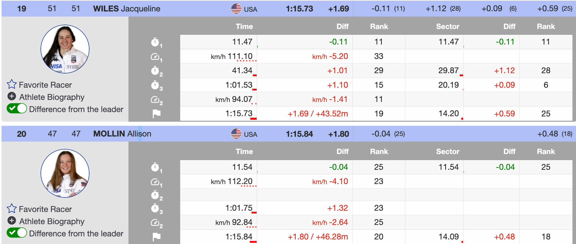Image resolution: width=576 pixels, height=244 pixels.
Task: Click the star icon beside Wiles' Favorite Racer
Action: click(x=12, y=84)
